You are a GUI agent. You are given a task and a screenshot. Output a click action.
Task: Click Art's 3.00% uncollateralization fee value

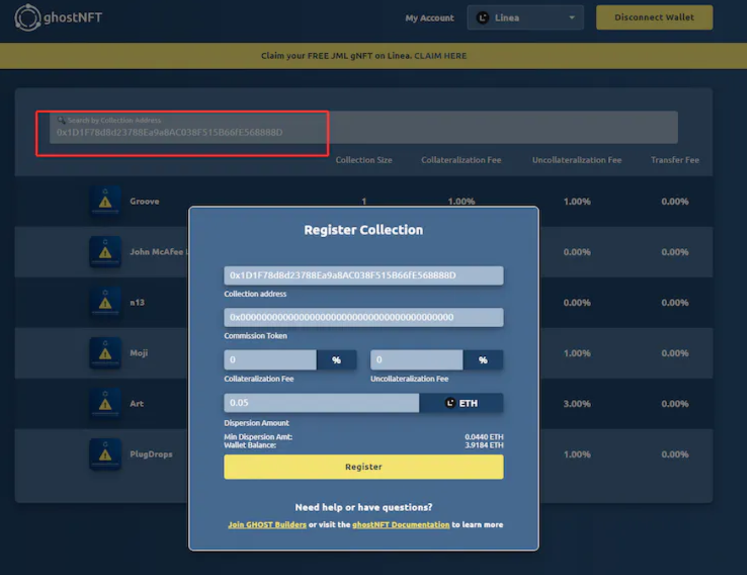(x=577, y=404)
